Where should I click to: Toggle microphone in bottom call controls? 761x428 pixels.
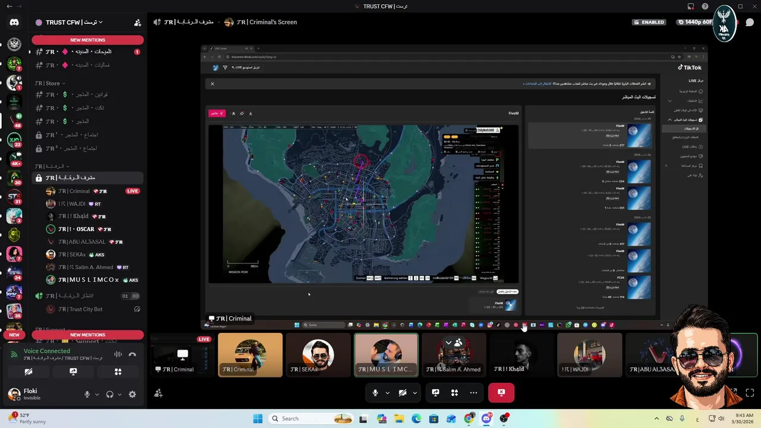(x=375, y=392)
